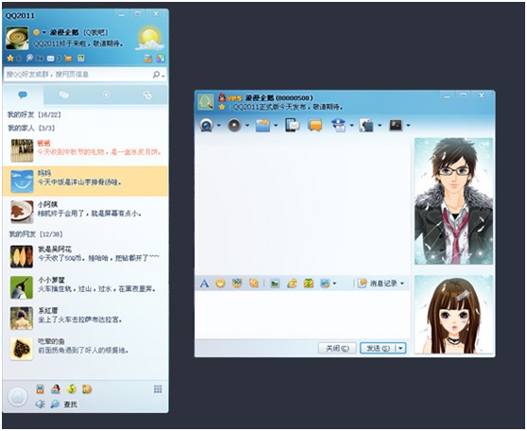Expand the 消息记录 dropdown arrow
Image resolution: width=527 pixels, height=431 pixels.
(402, 284)
